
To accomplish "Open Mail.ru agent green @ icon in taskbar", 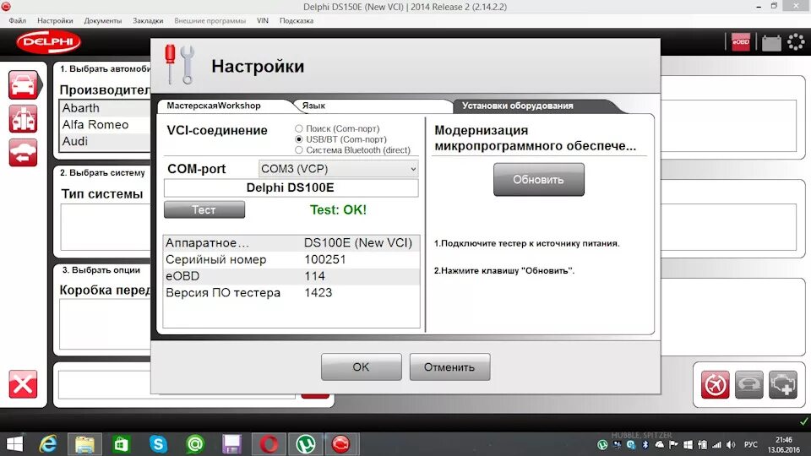I will point(195,444).
